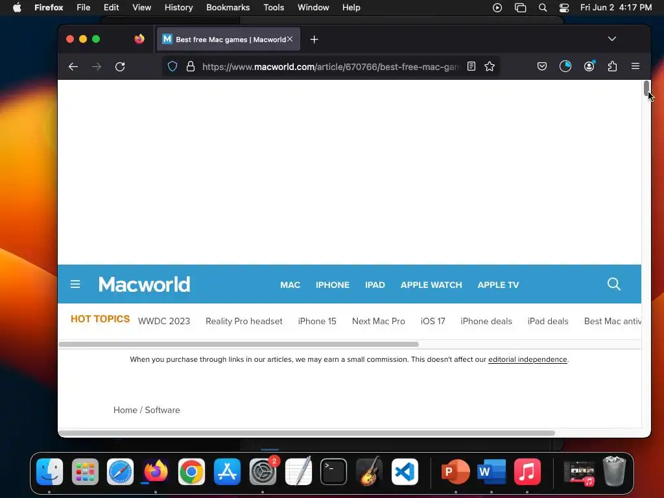664x498 pixels.
Task: Open the App Store from the Dock
Action: [x=227, y=471]
